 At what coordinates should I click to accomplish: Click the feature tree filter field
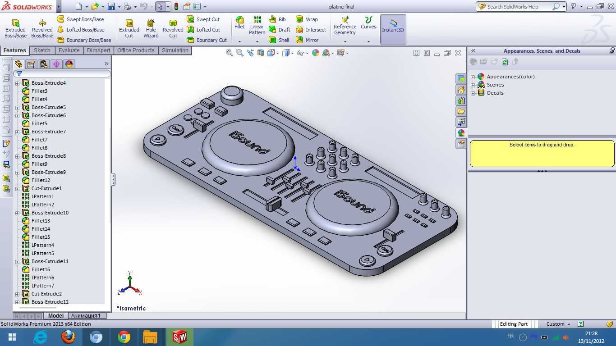62,73
